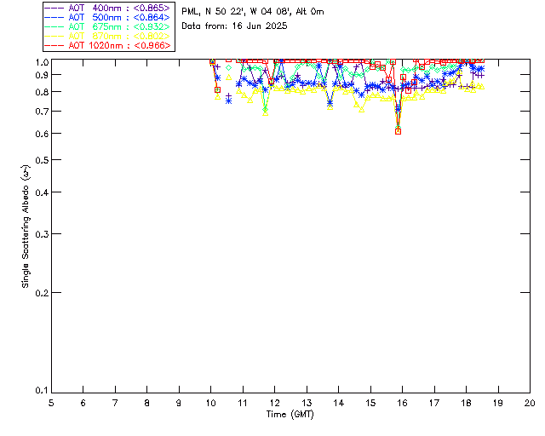Click the x-axis tick label 10
545x436 pixels.
point(210,403)
